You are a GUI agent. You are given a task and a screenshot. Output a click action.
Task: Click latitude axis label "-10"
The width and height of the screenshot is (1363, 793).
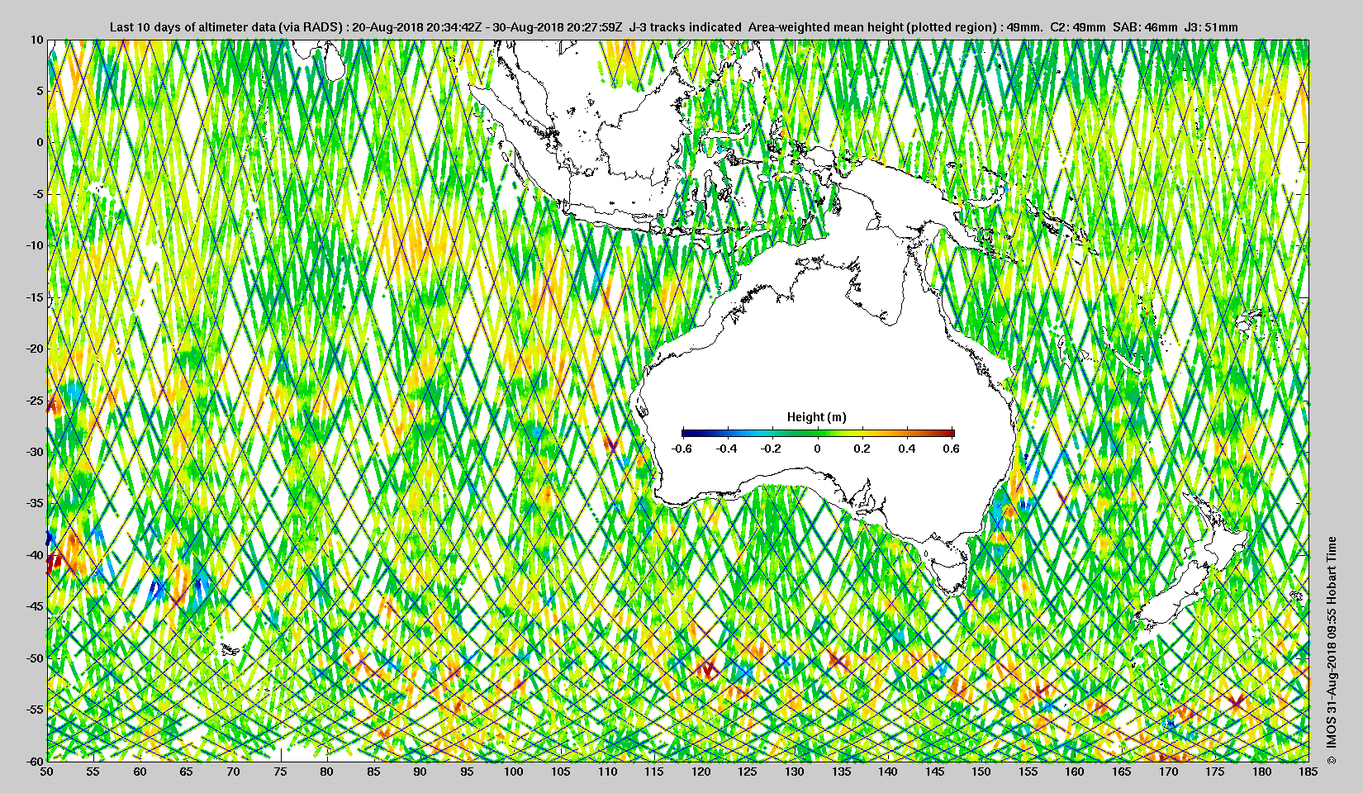click(34, 245)
